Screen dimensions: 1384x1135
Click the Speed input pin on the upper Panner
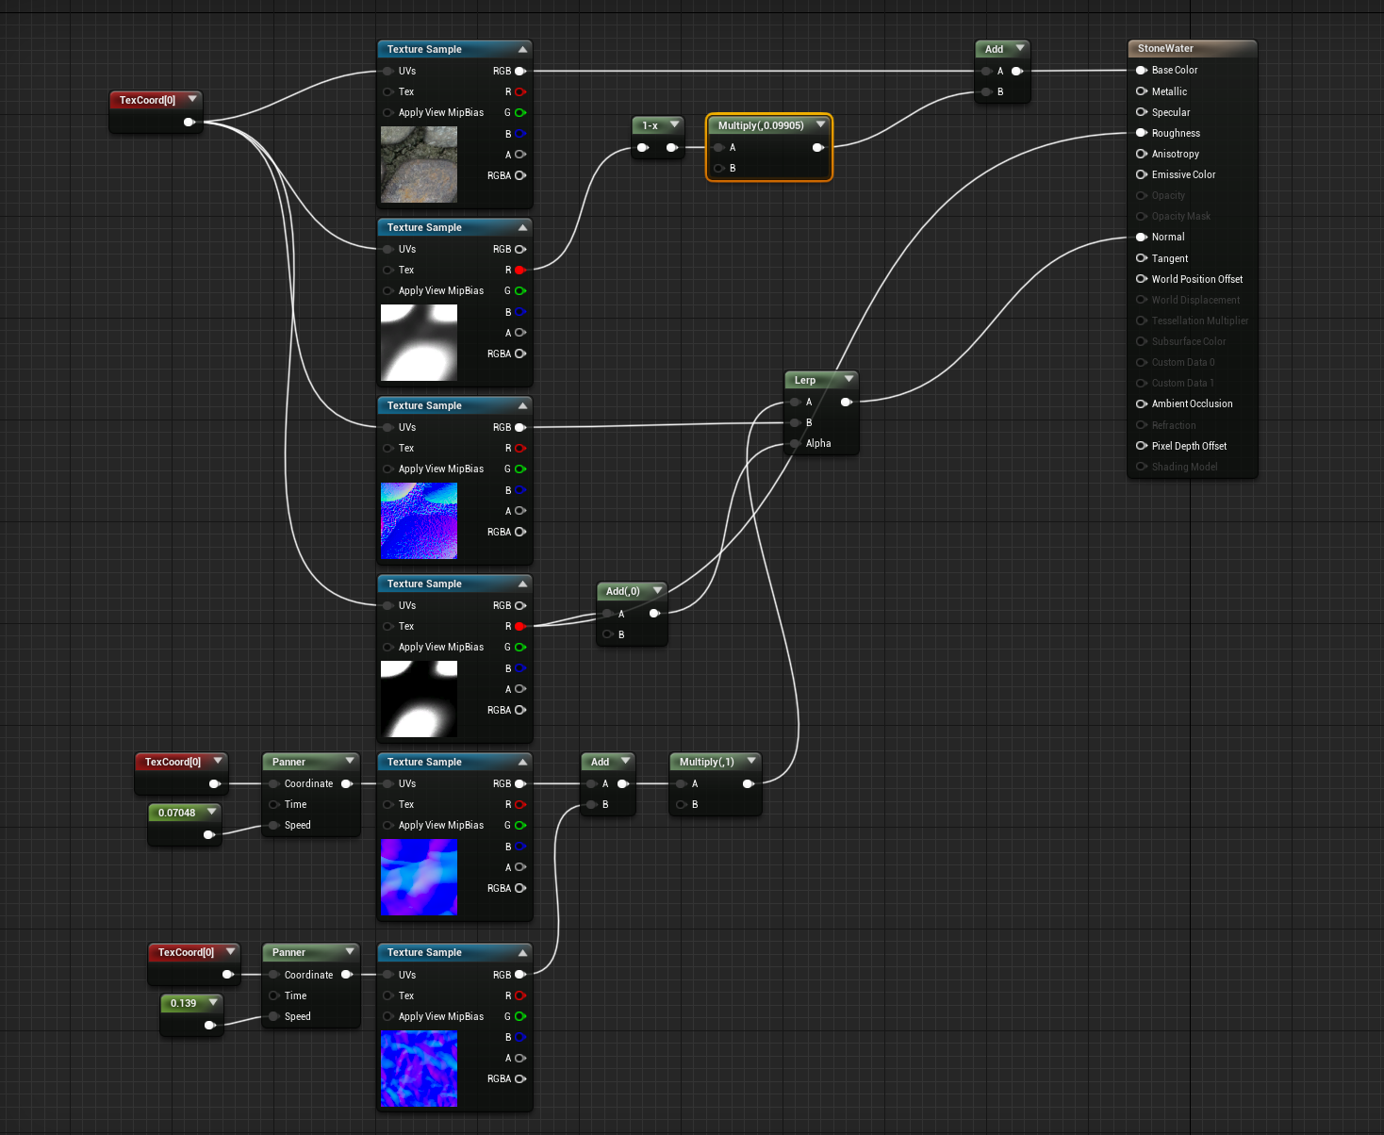coord(272,825)
